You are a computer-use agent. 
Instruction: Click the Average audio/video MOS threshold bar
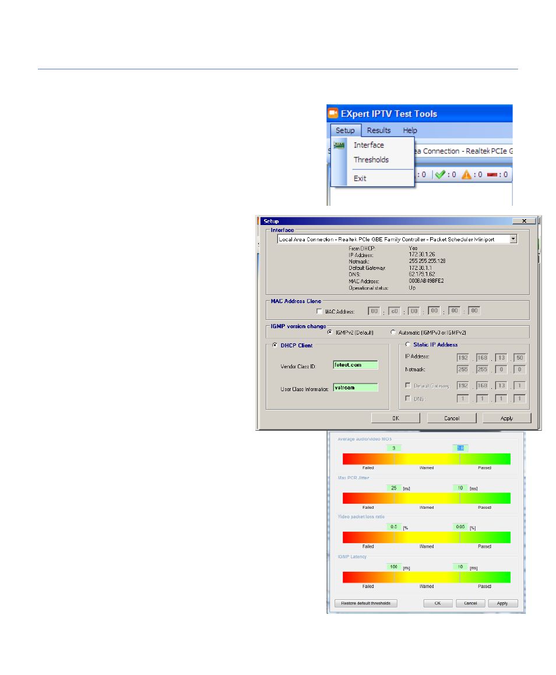click(427, 459)
